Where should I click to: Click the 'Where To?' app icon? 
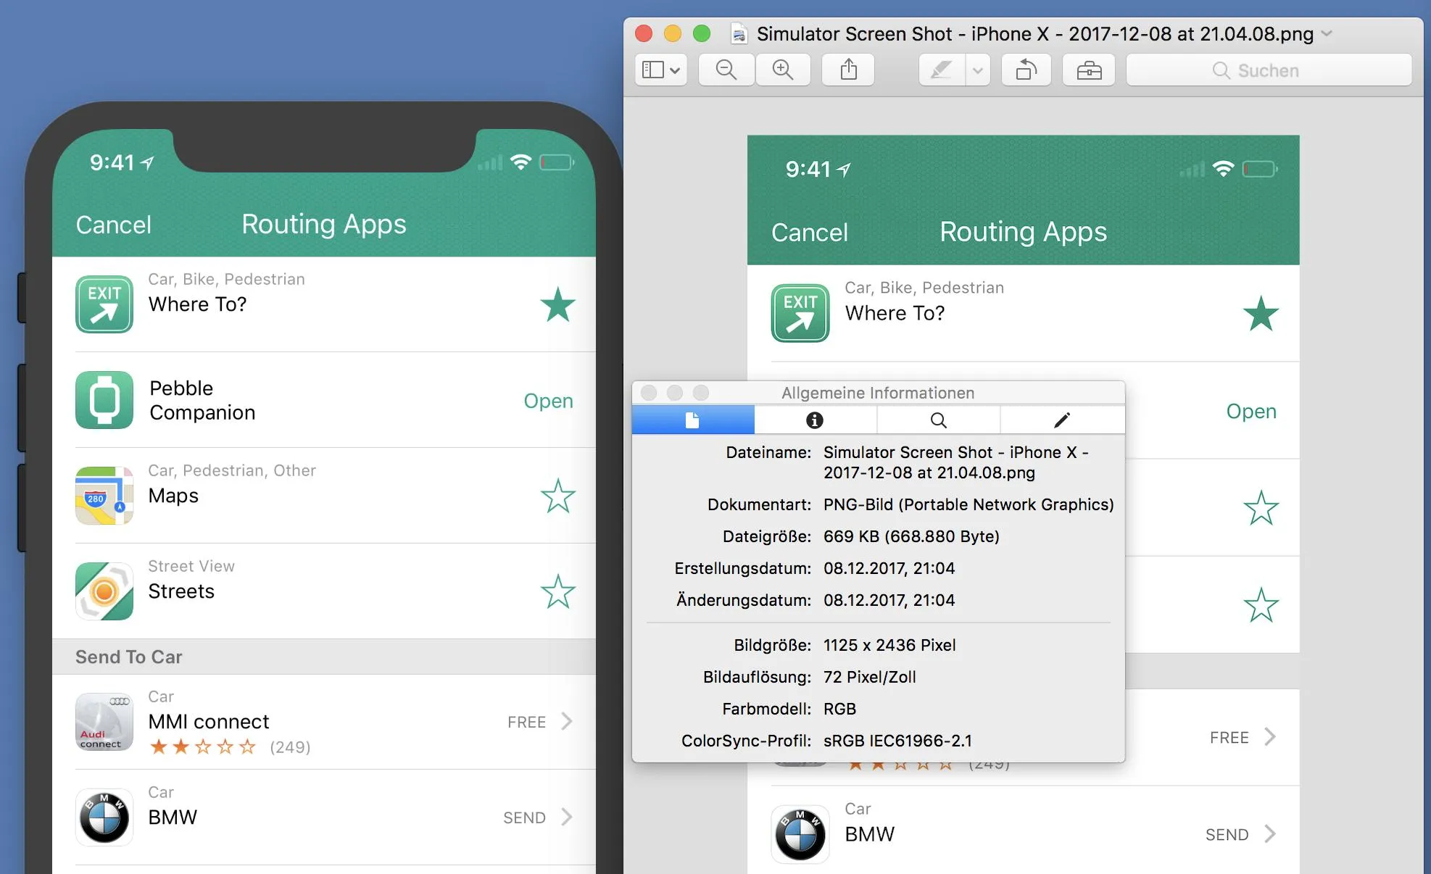coord(104,303)
